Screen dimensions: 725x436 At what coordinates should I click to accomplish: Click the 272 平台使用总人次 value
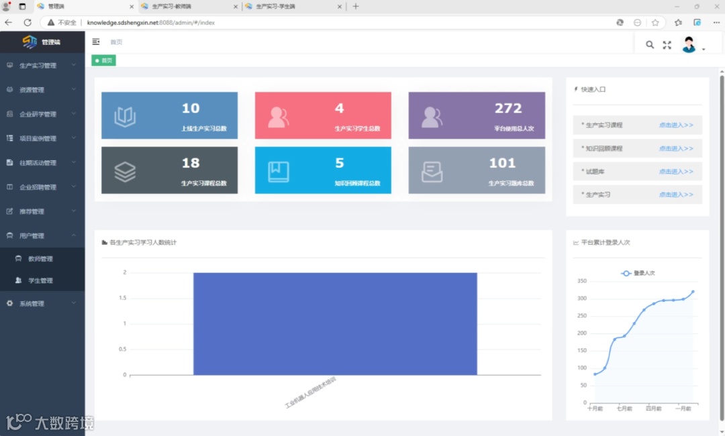(x=508, y=108)
